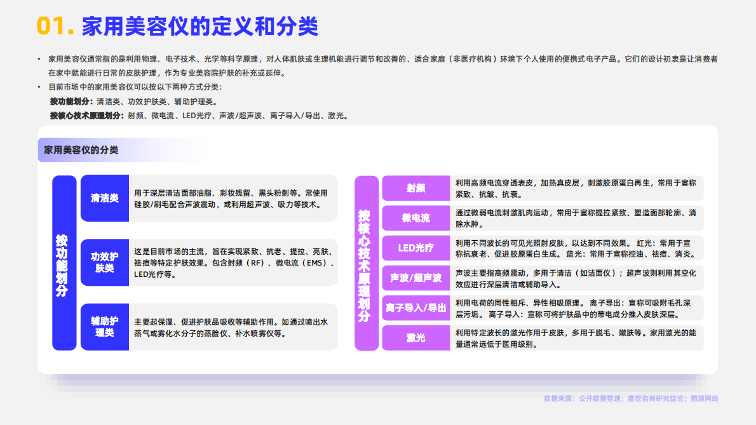
Task: Click the 微电流 technology label
Action: point(416,218)
